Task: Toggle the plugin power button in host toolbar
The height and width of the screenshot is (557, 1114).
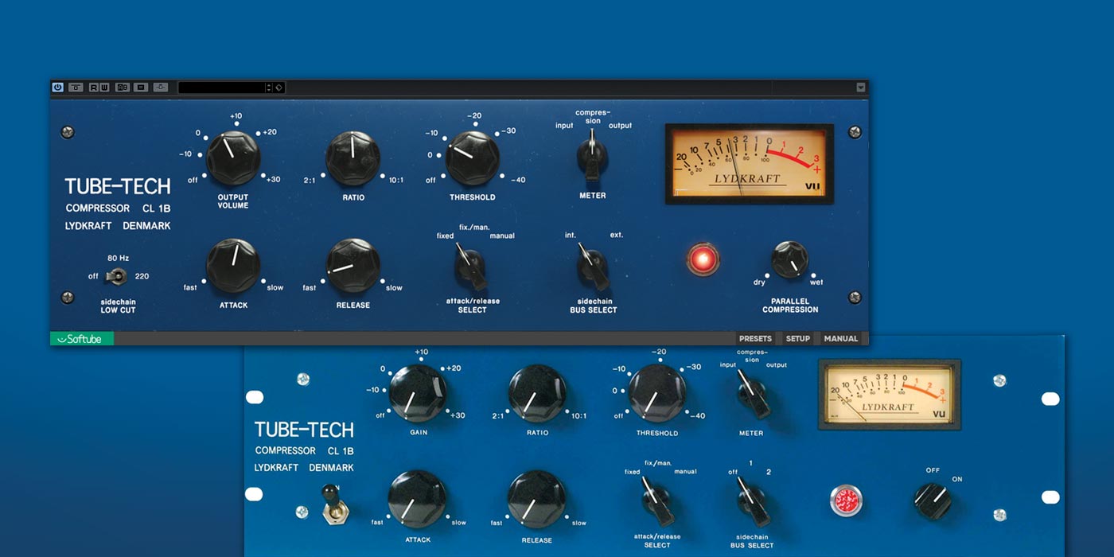Action: pos(57,88)
